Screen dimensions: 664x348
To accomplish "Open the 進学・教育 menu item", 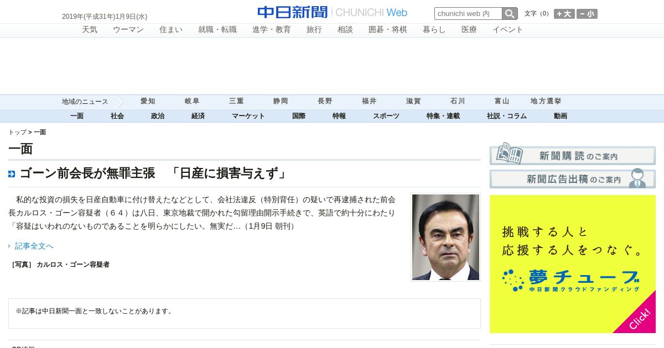I will click(272, 30).
